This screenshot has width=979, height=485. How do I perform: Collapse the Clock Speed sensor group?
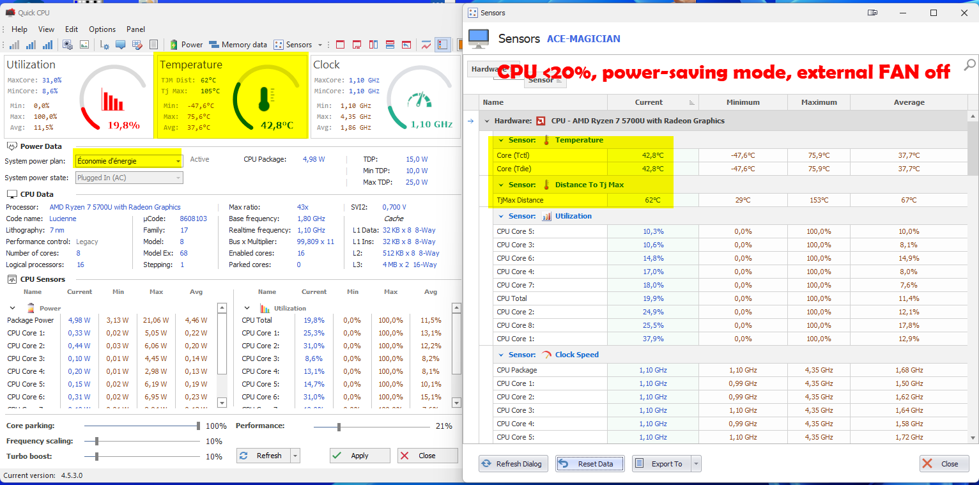(502, 355)
